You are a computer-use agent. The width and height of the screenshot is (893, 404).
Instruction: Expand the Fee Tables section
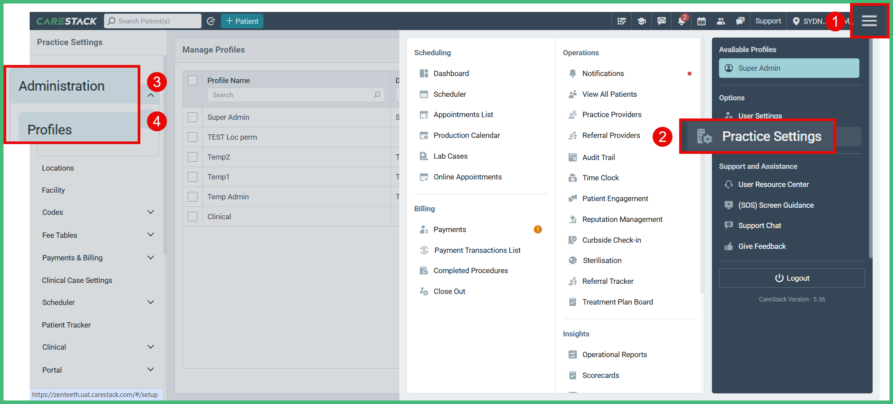pyautogui.click(x=151, y=235)
